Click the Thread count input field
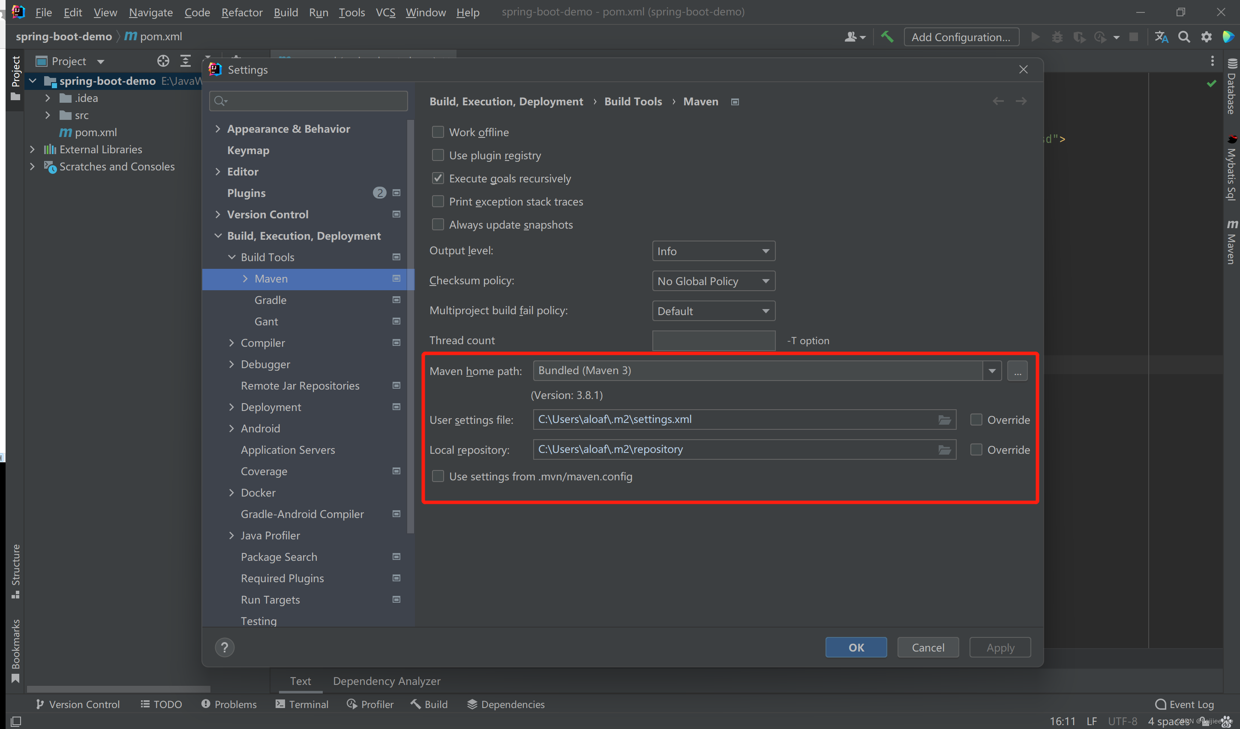1240x729 pixels. coord(712,340)
